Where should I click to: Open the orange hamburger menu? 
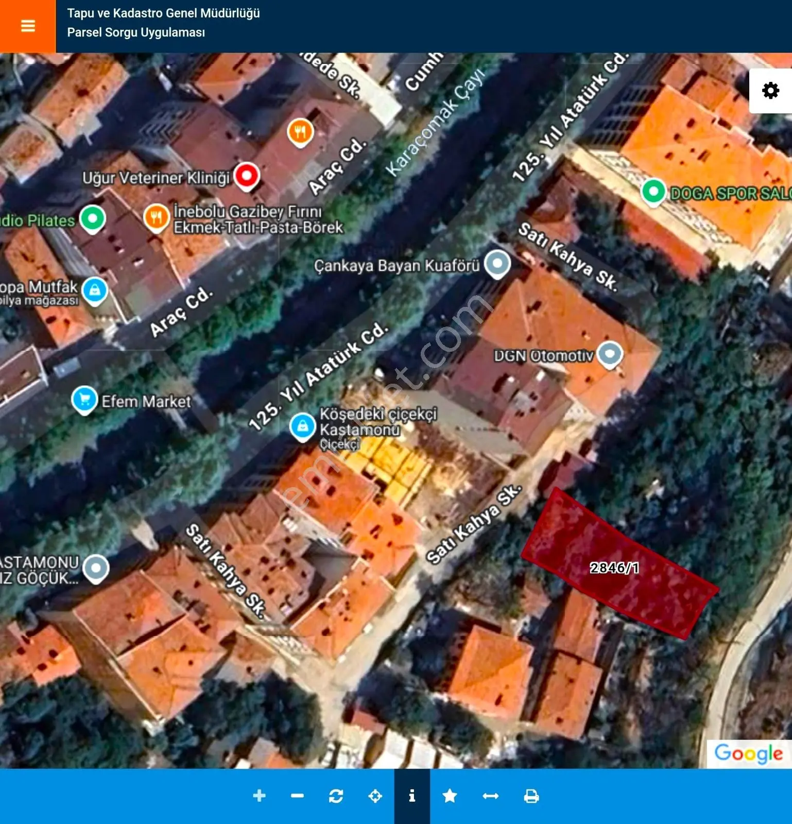click(x=28, y=26)
